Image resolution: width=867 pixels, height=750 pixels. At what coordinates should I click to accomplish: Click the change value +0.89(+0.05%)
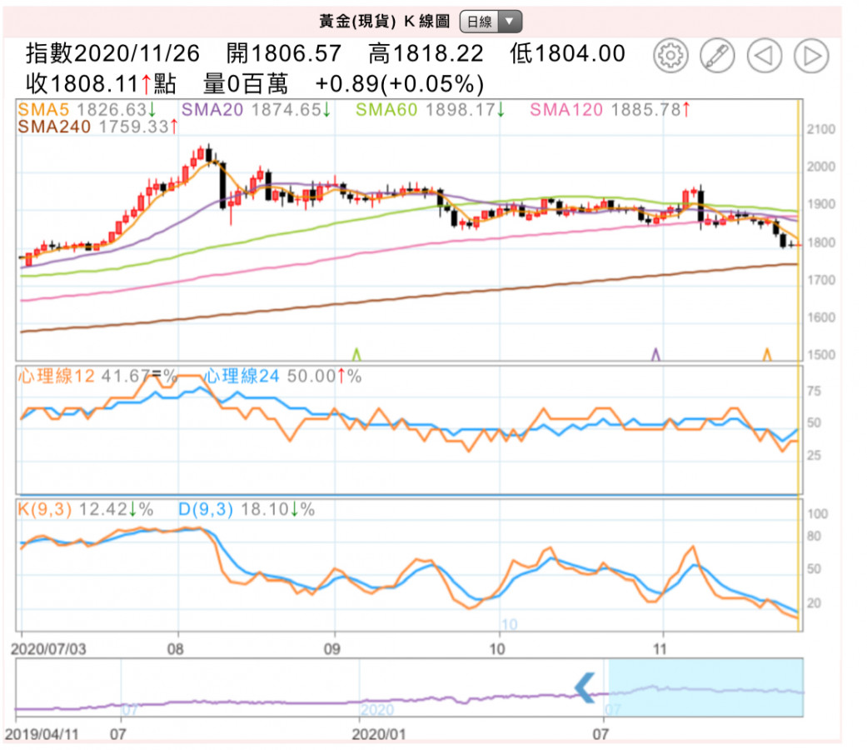(400, 84)
